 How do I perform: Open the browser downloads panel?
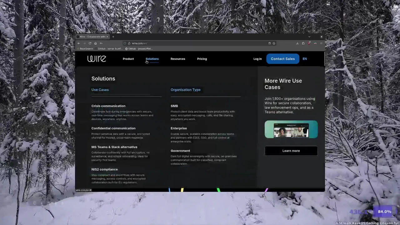coord(297,43)
